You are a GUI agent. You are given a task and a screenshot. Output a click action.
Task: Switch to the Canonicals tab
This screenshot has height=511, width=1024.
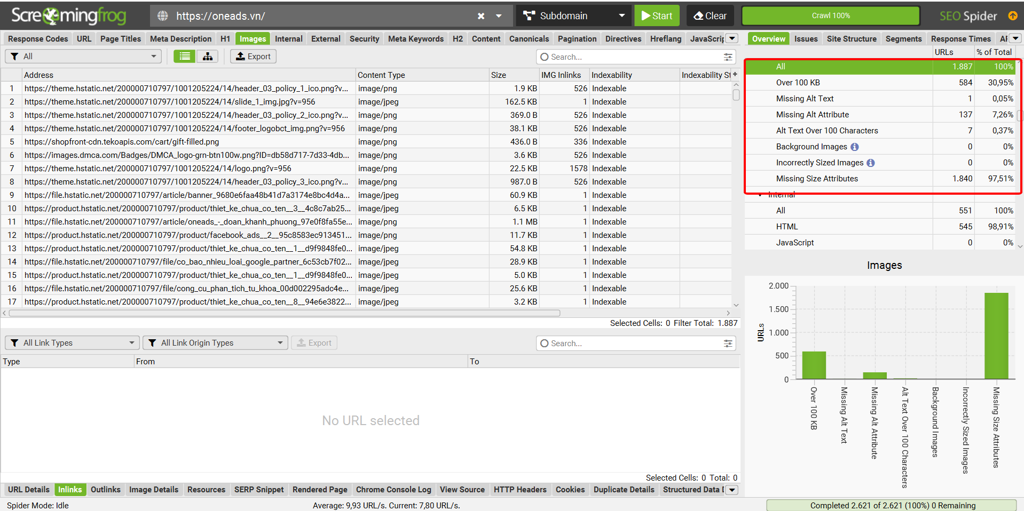pyautogui.click(x=529, y=39)
